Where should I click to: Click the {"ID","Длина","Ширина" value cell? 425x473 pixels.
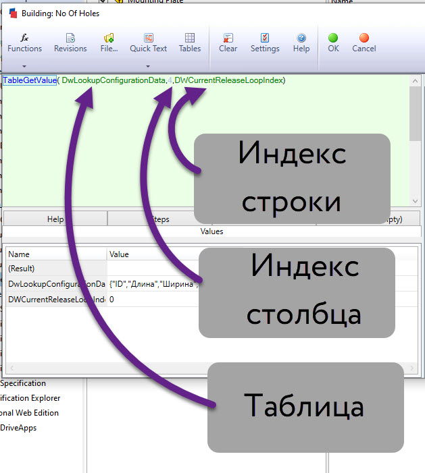pyautogui.click(x=153, y=284)
